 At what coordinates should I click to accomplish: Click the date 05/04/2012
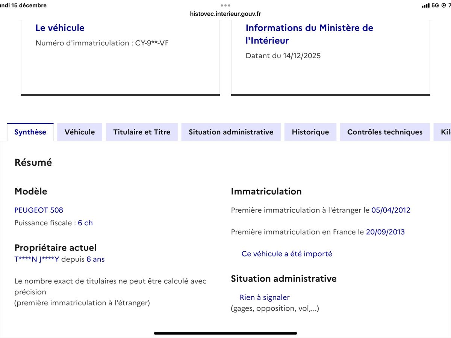click(391, 210)
